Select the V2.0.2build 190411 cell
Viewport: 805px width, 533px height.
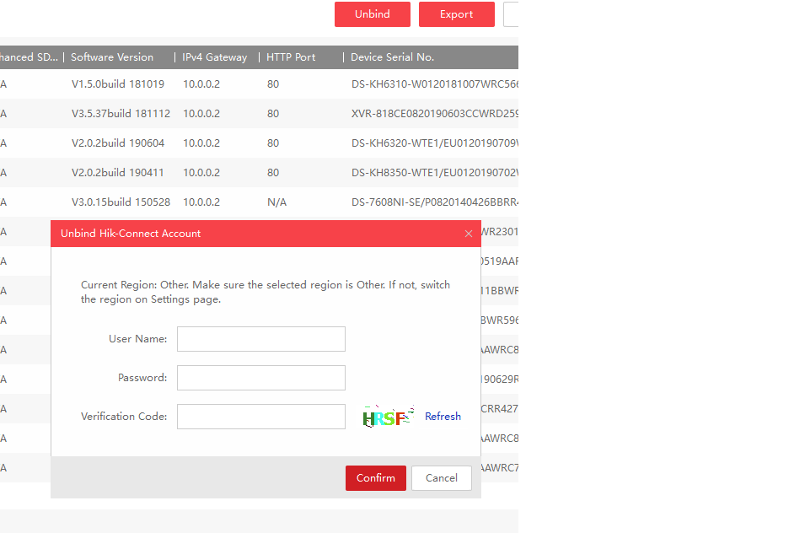117,173
